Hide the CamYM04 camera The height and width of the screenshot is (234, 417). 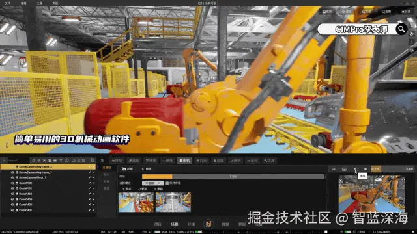pyautogui.click(x=12, y=194)
